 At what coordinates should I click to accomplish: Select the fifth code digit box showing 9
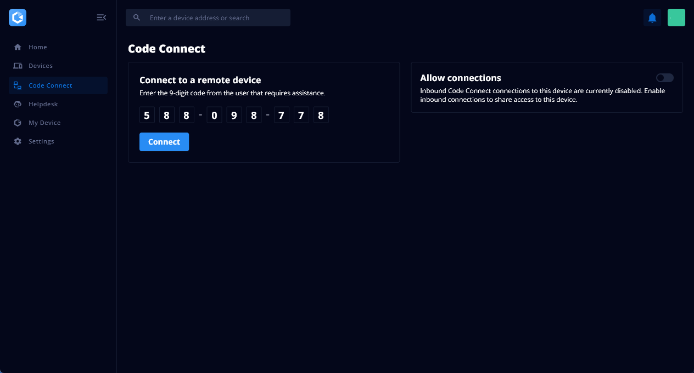point(234,115)
